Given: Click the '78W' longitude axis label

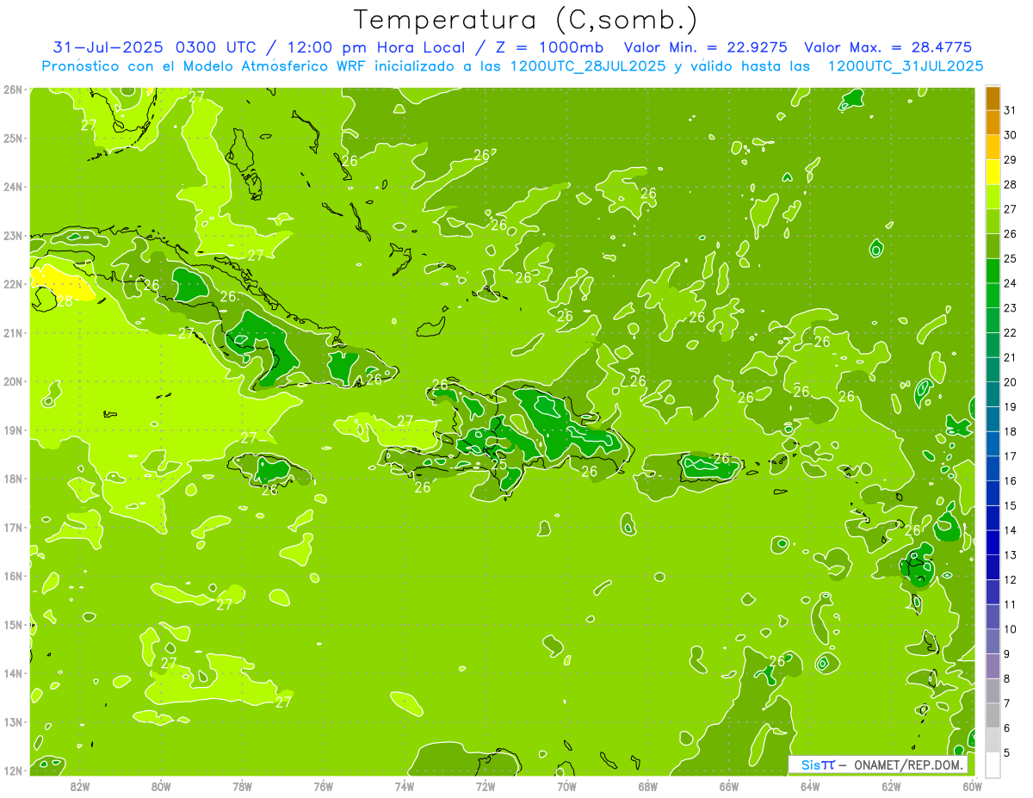Looking at the screenshot, I should click(242, 786).
